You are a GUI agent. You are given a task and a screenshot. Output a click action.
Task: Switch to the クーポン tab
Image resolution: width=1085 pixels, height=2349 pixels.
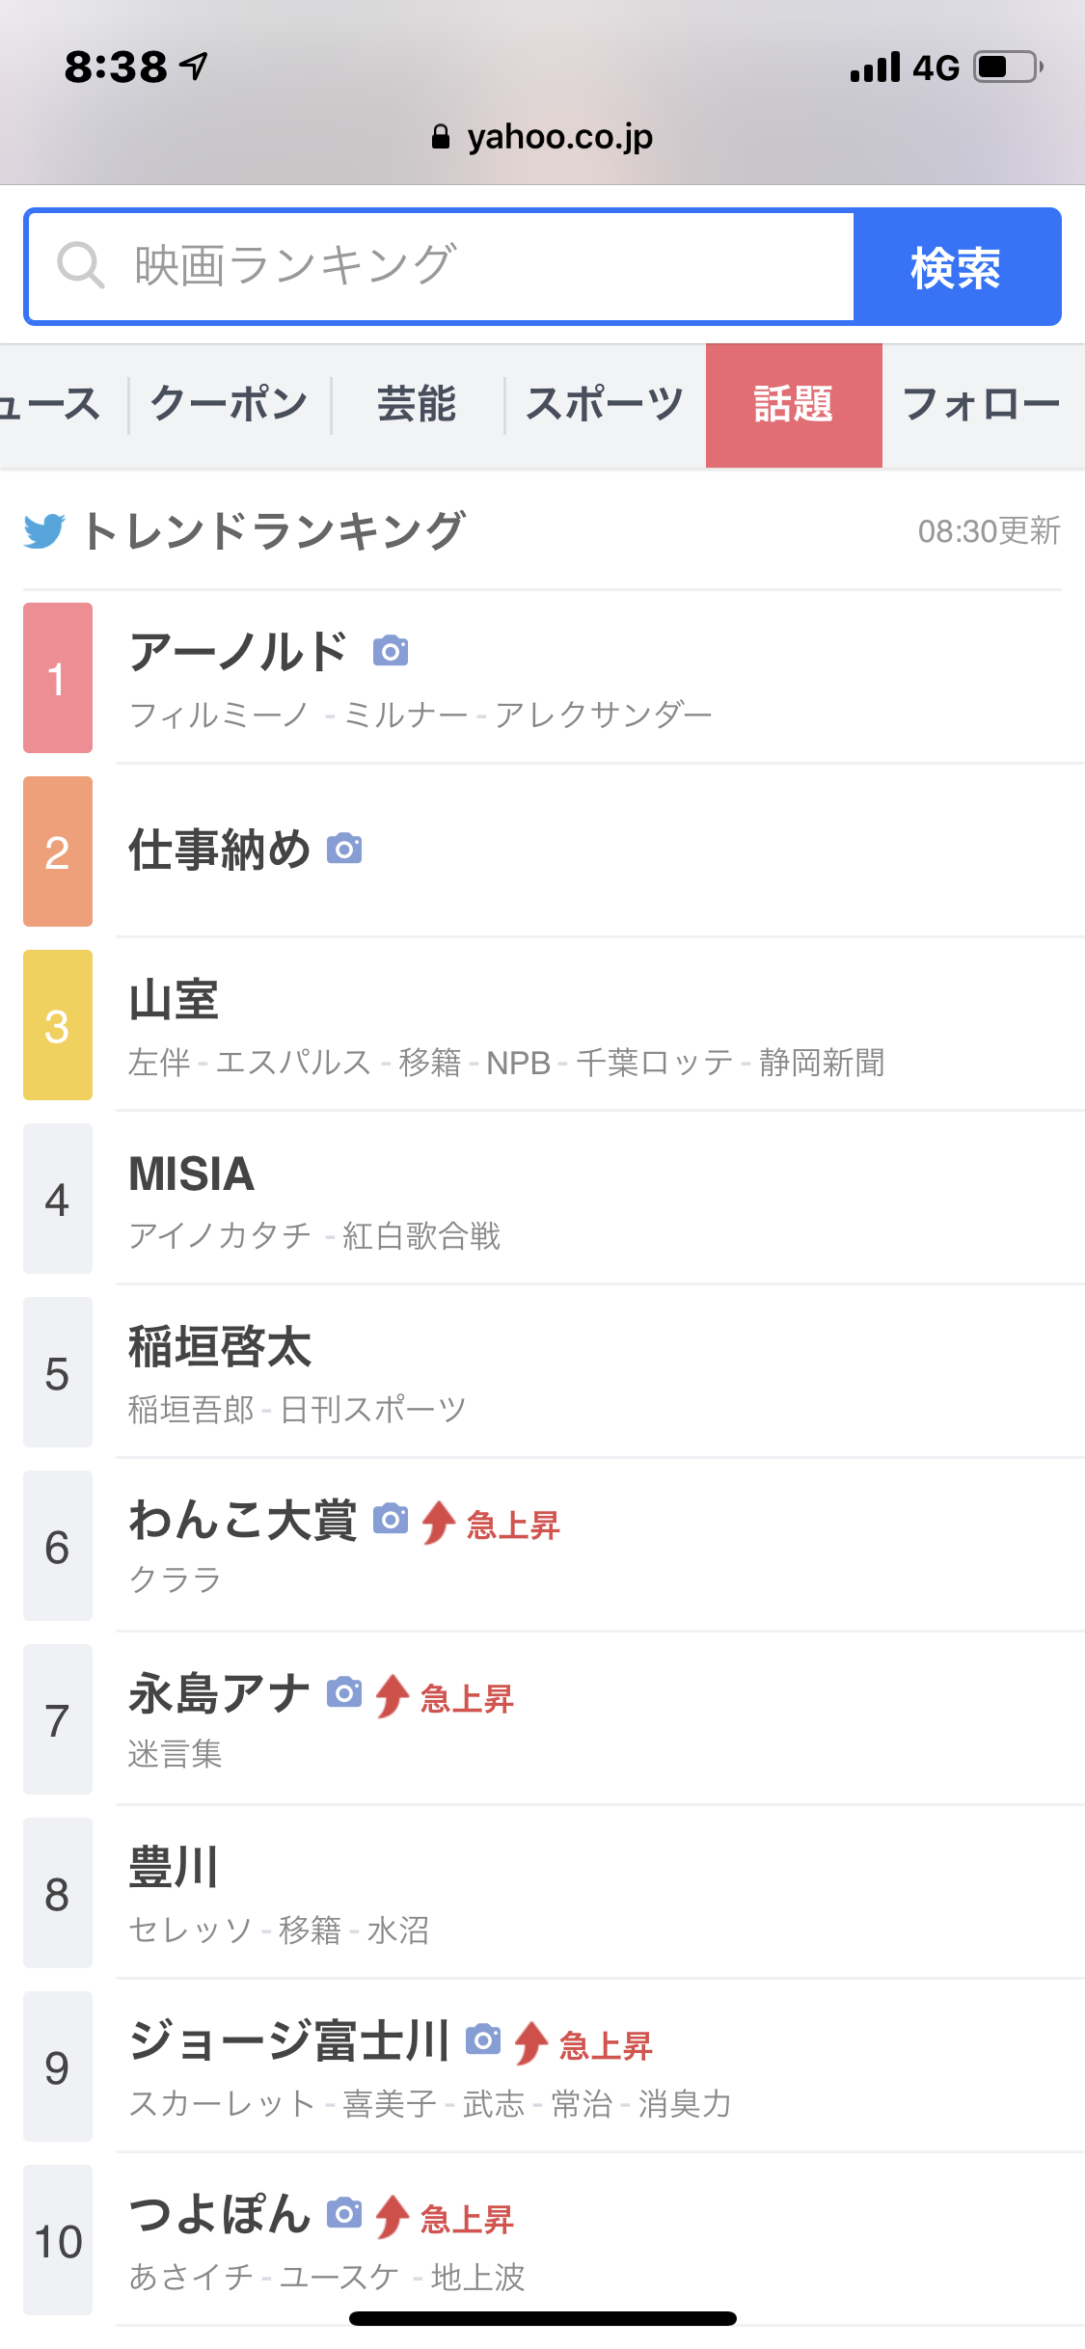coord(230,405)
